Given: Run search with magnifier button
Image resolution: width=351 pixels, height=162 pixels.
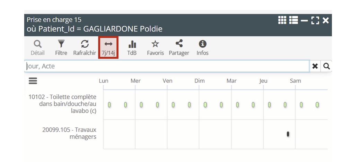Looking at the screenshot, I should pyautogui.click(x=326, y=66).
